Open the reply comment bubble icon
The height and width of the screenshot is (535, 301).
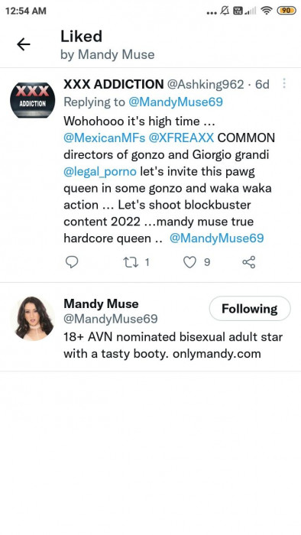72,262
